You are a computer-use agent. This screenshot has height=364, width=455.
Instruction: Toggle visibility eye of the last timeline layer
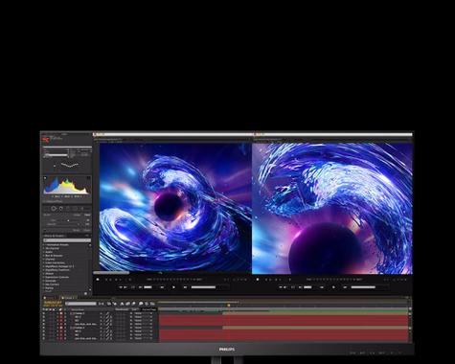(44, 338)
